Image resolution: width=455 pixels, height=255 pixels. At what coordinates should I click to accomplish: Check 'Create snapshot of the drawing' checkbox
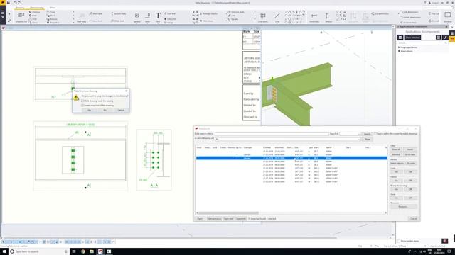(x=82, y=106)
